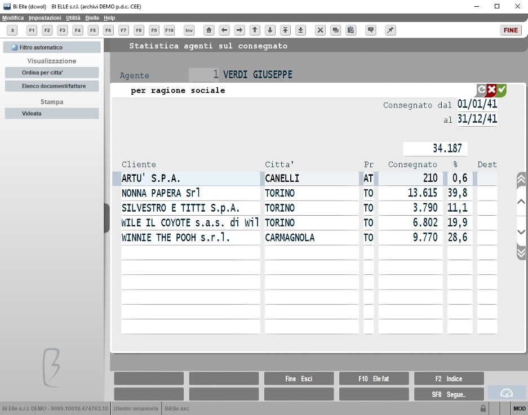
Task: Go to last rows with double-down chevron
Action: 521,252
